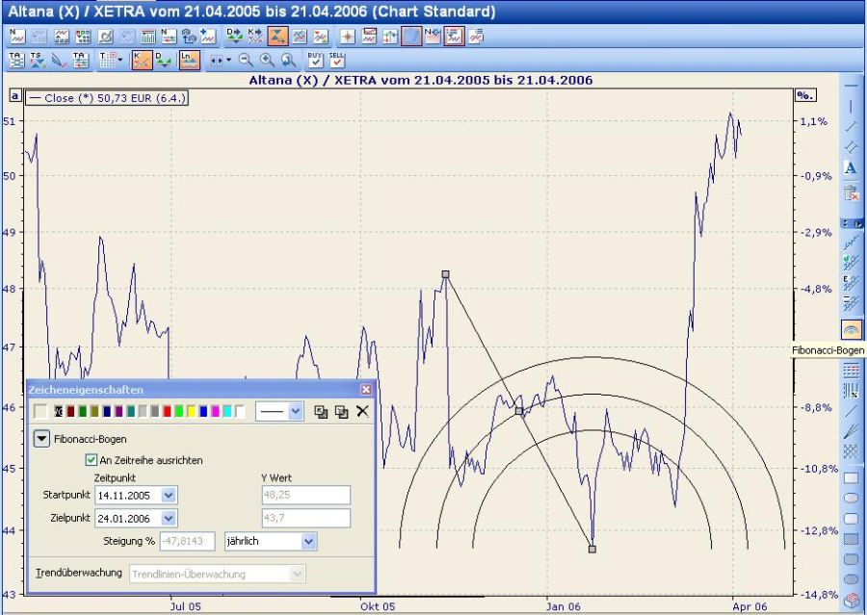Click the 'a' button at chart top-left
This screenshot has height=615, width=867.
coord(14,95)
